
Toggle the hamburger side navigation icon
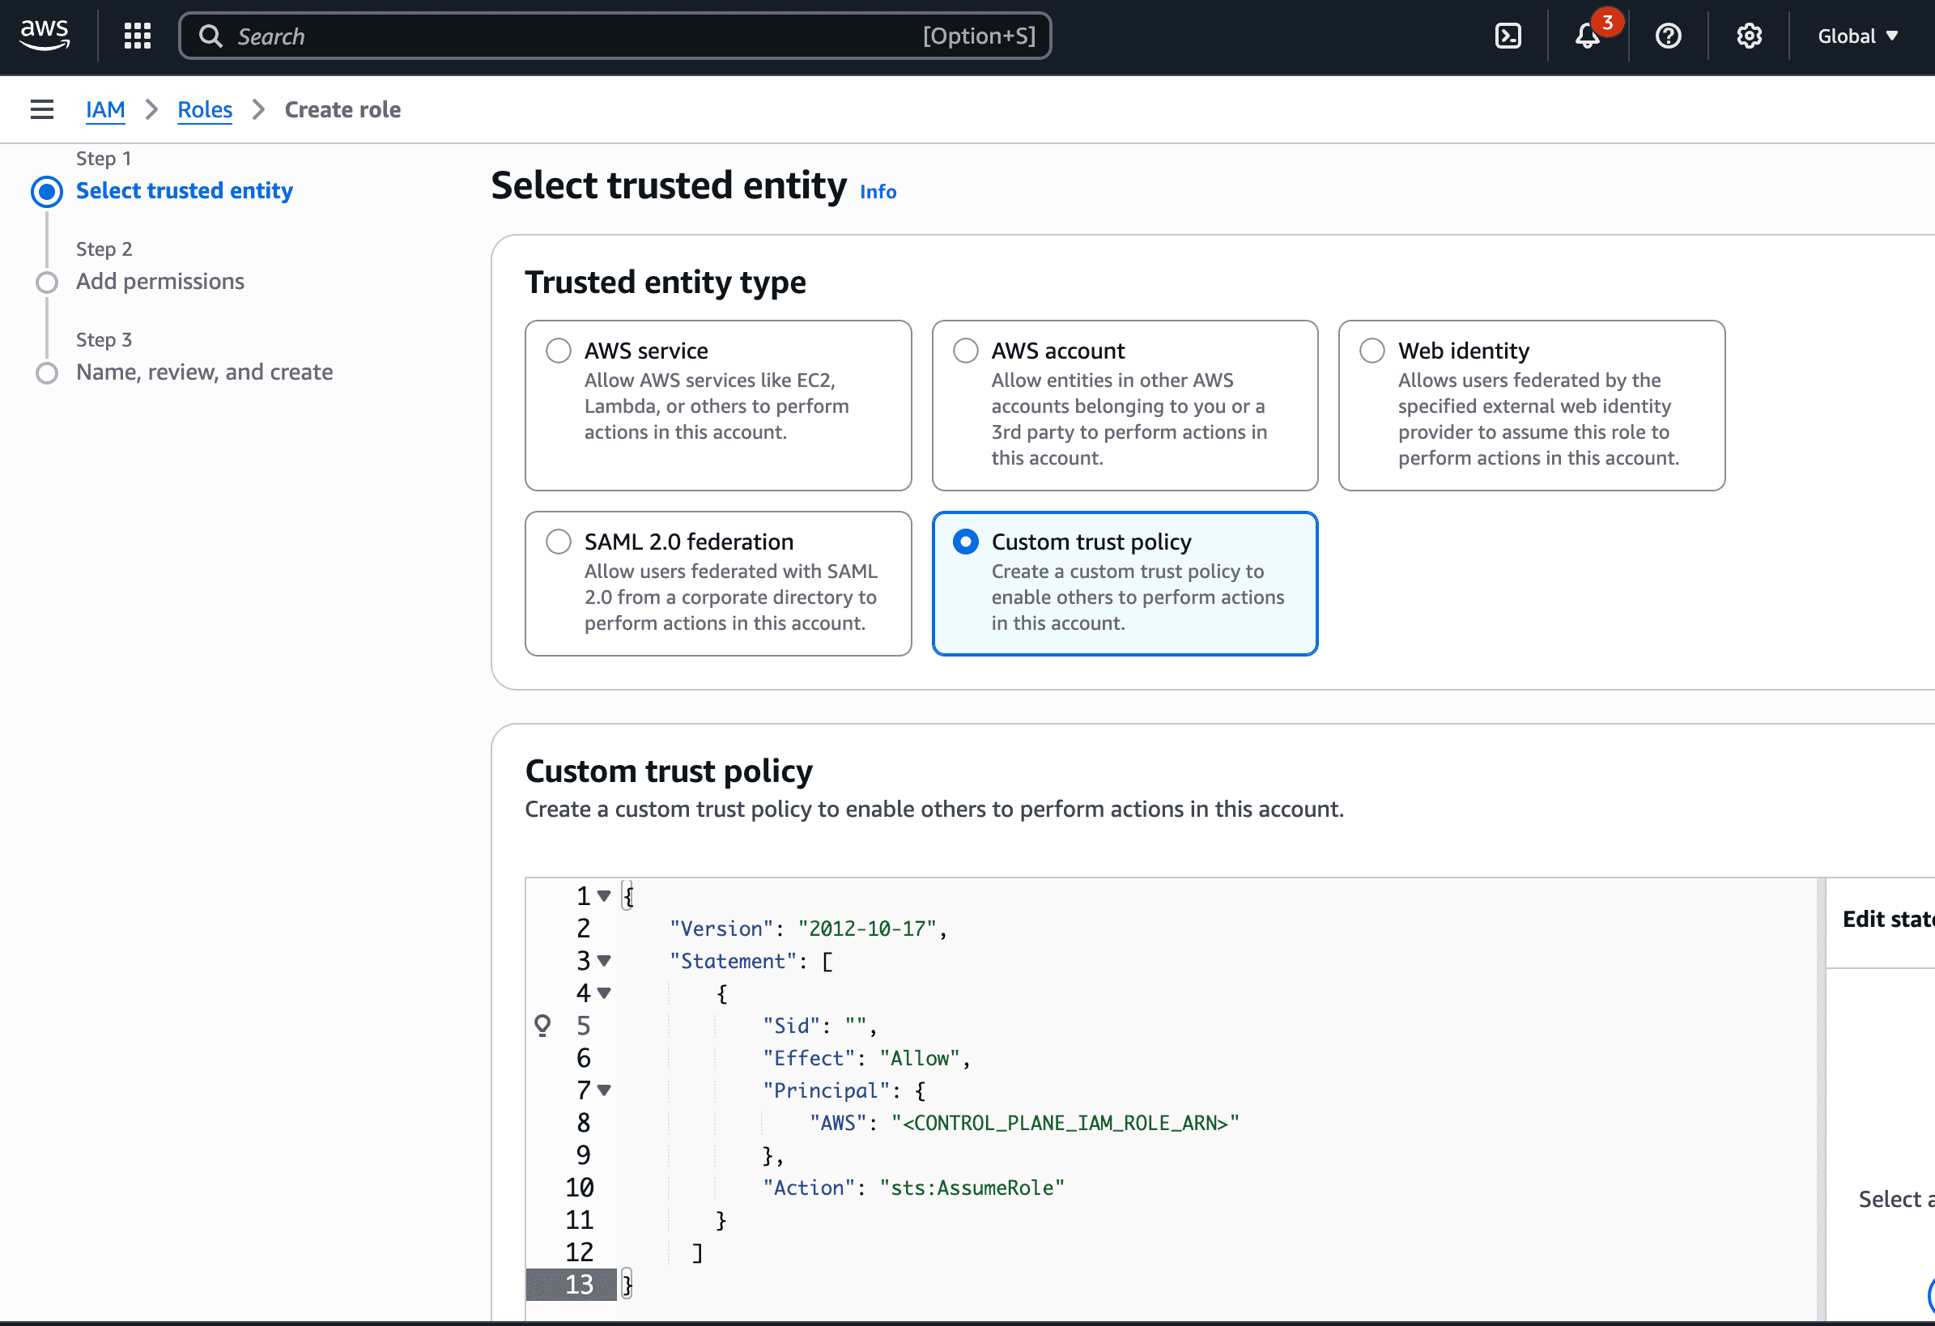tap(41, 109)
